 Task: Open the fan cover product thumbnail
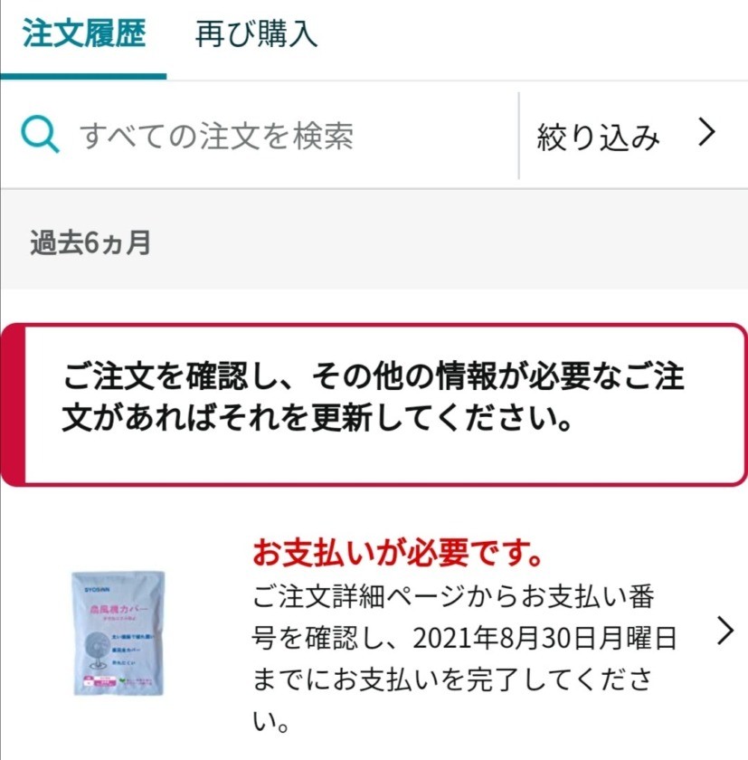point(118,633)
